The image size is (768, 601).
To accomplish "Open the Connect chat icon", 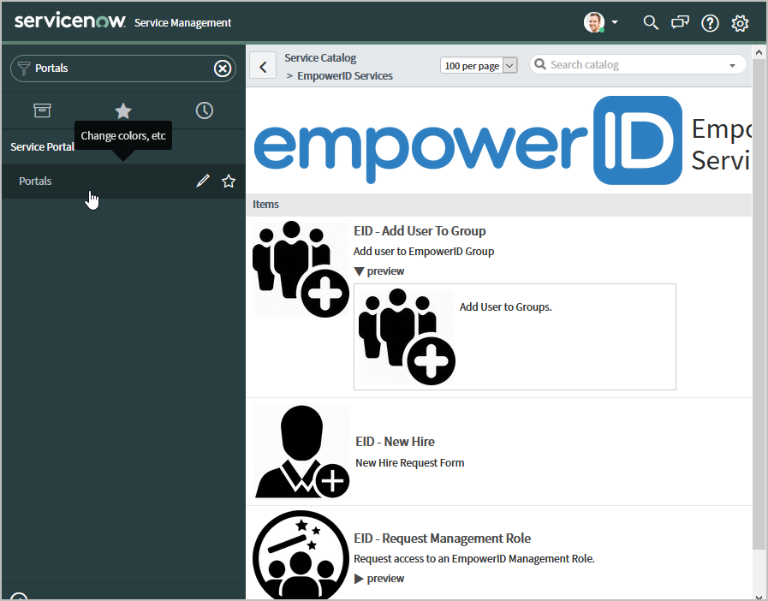I will coord(680,23).
